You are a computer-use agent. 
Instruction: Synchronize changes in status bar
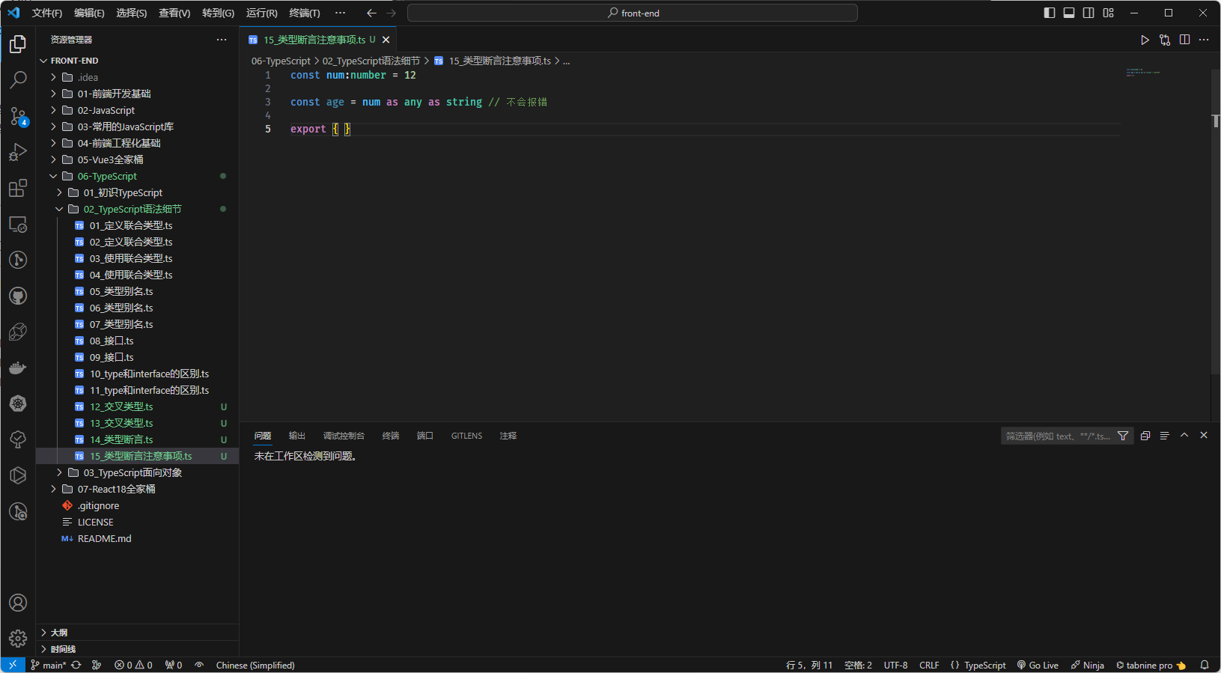[76, 665]
